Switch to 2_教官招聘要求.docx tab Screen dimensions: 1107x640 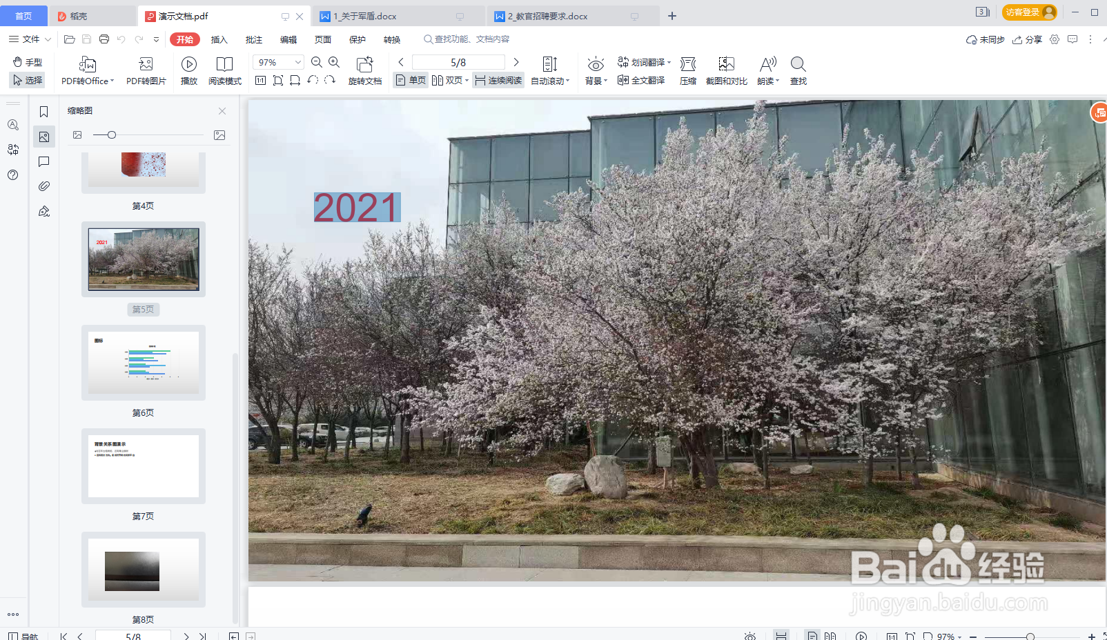(x=573, y=16)
